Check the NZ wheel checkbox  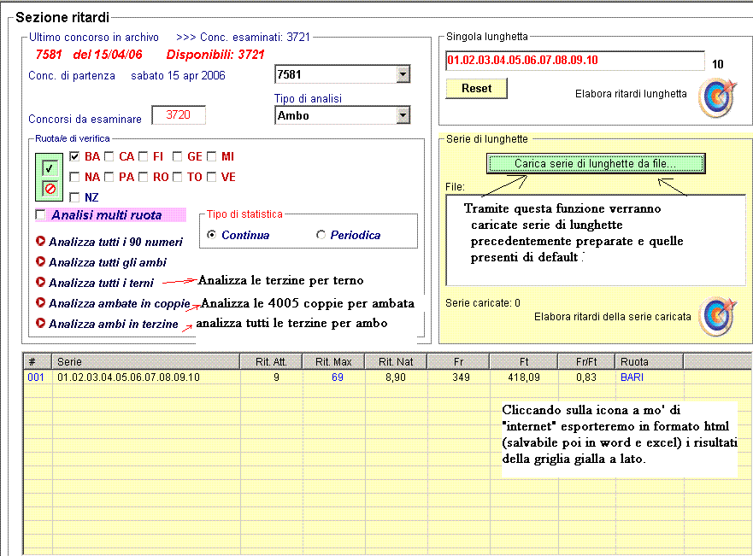click(75, 197)
